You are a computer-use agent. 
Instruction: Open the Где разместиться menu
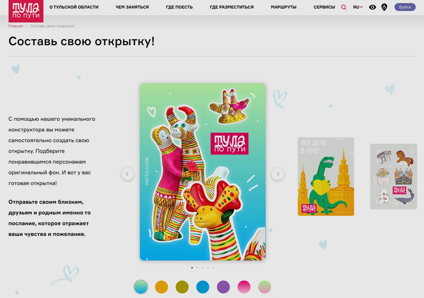pos(232,7)
